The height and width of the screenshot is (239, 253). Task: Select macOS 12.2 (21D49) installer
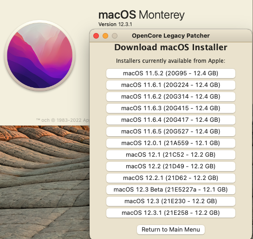point(171,166)
